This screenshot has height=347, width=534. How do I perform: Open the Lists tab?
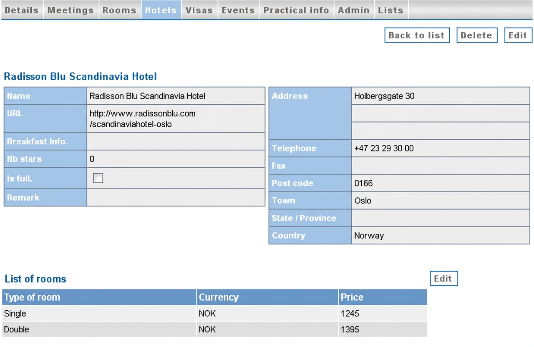[391, 10]
